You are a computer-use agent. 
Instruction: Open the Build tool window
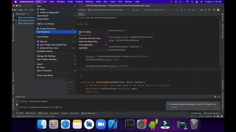pyautogui.click(x=65, y=113)
